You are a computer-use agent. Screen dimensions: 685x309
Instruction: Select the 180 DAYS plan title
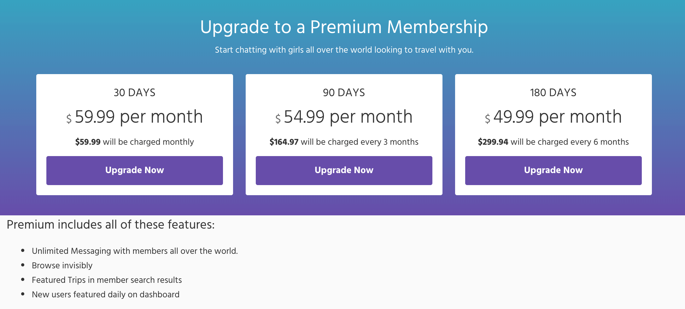coord(553,92)
